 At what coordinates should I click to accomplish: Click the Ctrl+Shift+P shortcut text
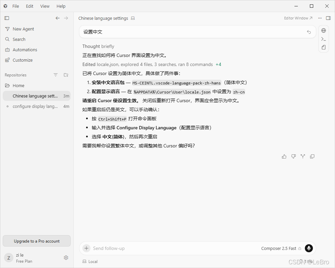pos(112,119)
